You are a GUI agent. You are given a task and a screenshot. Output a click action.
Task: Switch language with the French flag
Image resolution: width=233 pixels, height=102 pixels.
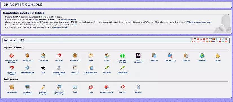(220, 39)
